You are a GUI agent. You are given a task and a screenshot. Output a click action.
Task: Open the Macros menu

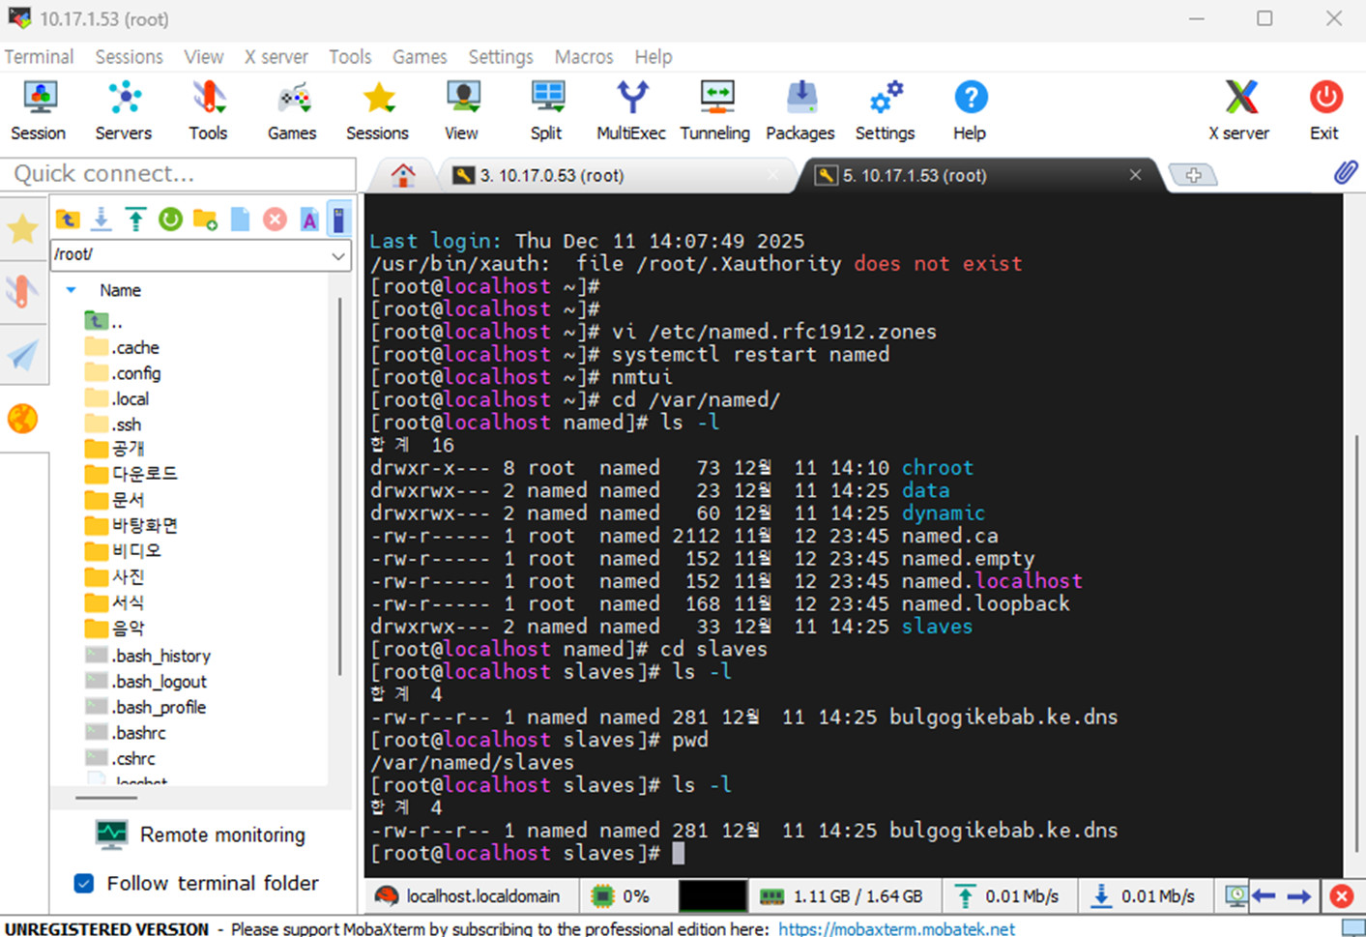[584, 57]
